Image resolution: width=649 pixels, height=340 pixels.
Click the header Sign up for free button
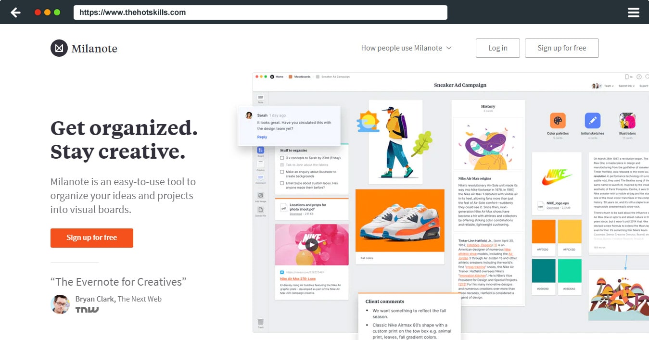click(562, 48)
